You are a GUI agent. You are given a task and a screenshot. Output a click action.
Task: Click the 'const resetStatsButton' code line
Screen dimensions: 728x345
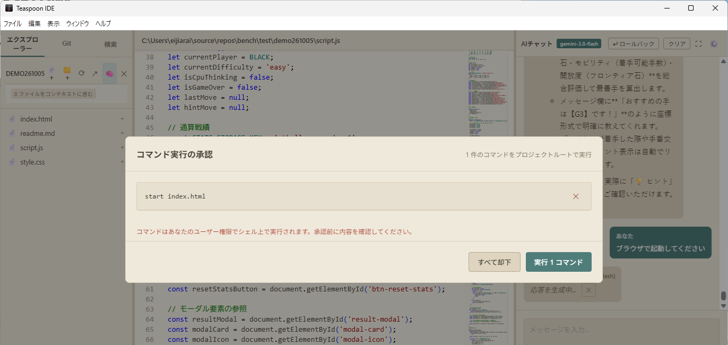click(306, 289)
